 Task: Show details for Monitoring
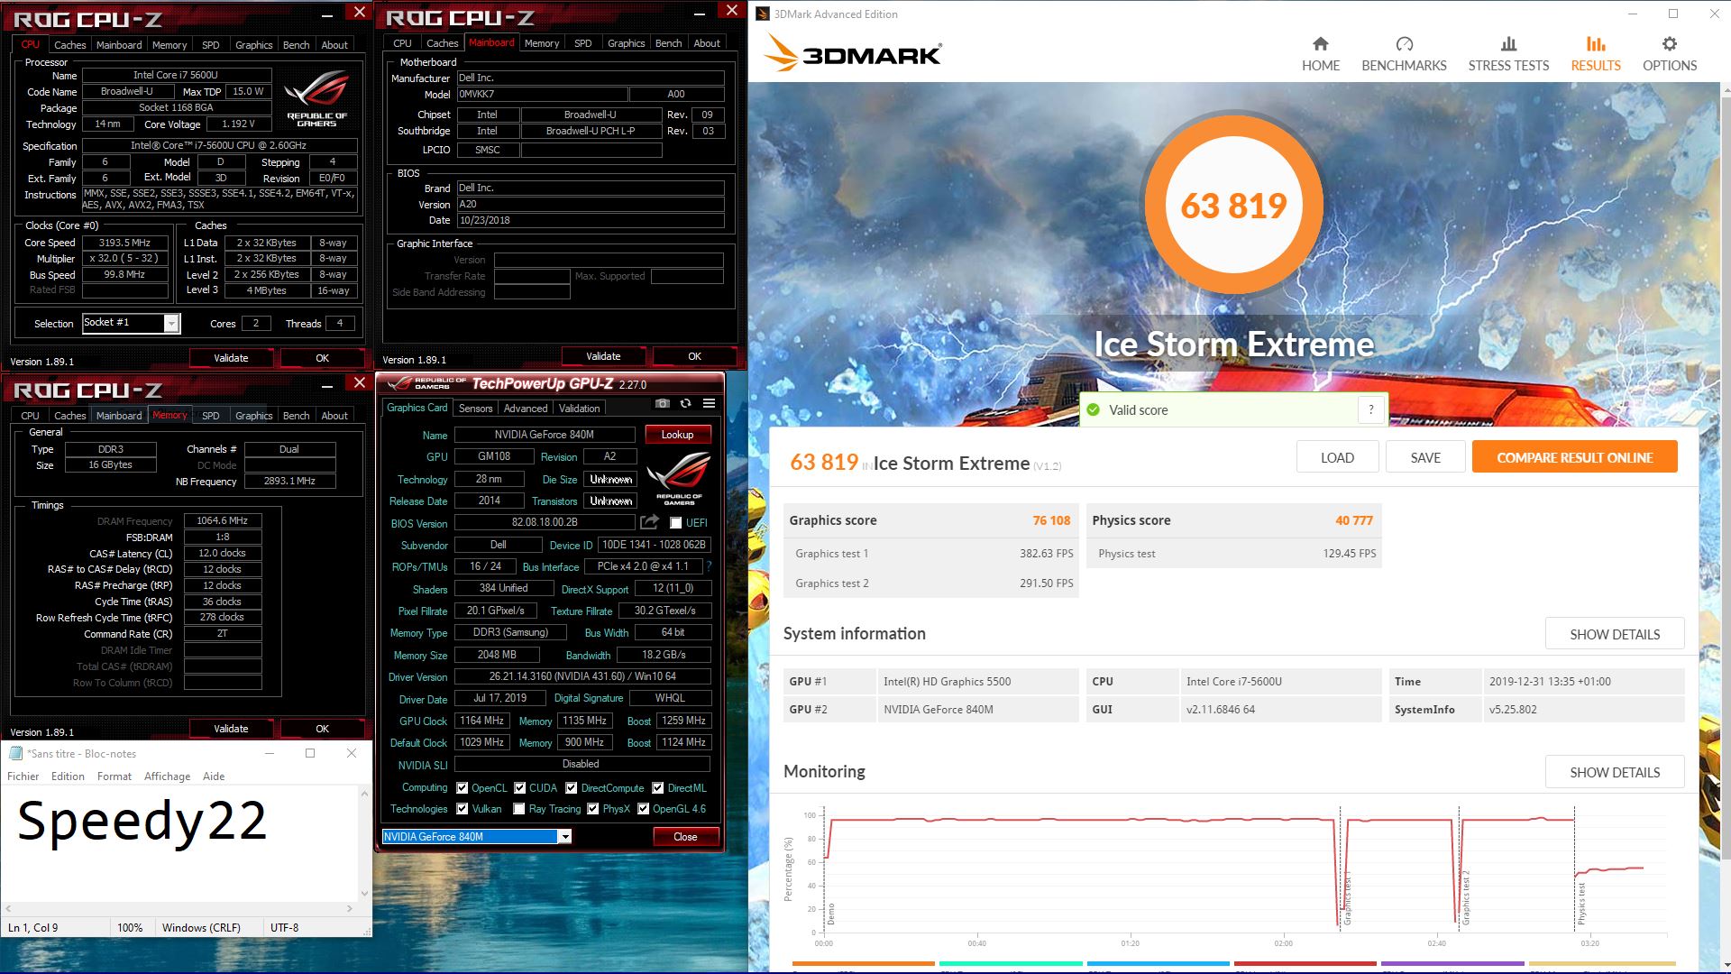[x=1615, y=772]
